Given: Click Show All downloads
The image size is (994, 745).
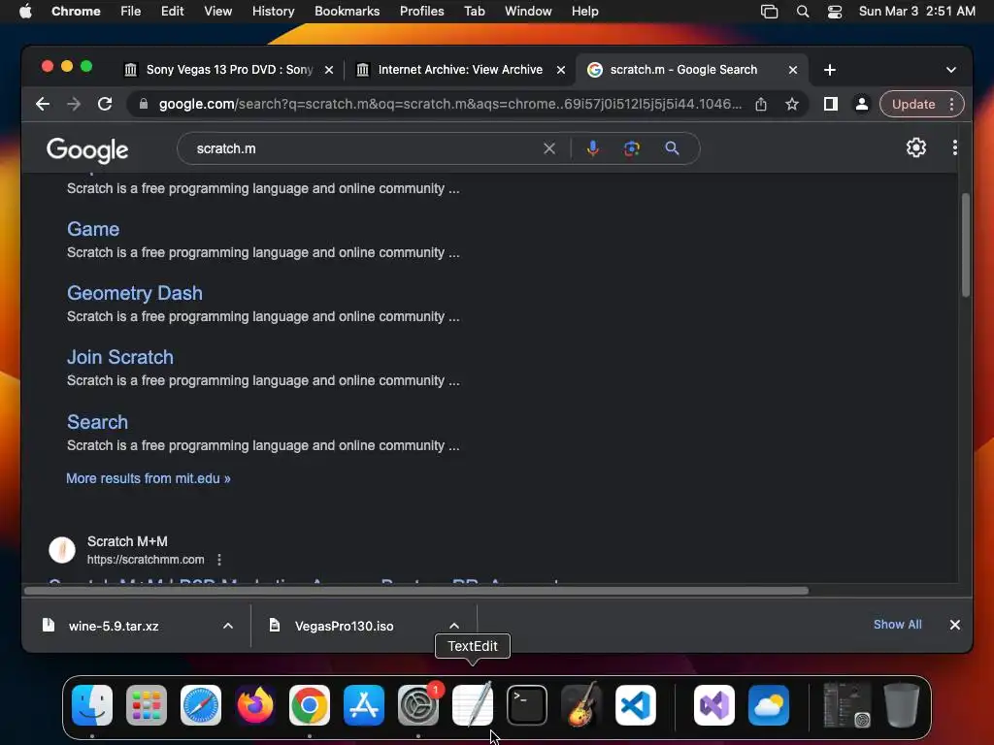Looking at the screenshot, I should (x=898, y=625).
